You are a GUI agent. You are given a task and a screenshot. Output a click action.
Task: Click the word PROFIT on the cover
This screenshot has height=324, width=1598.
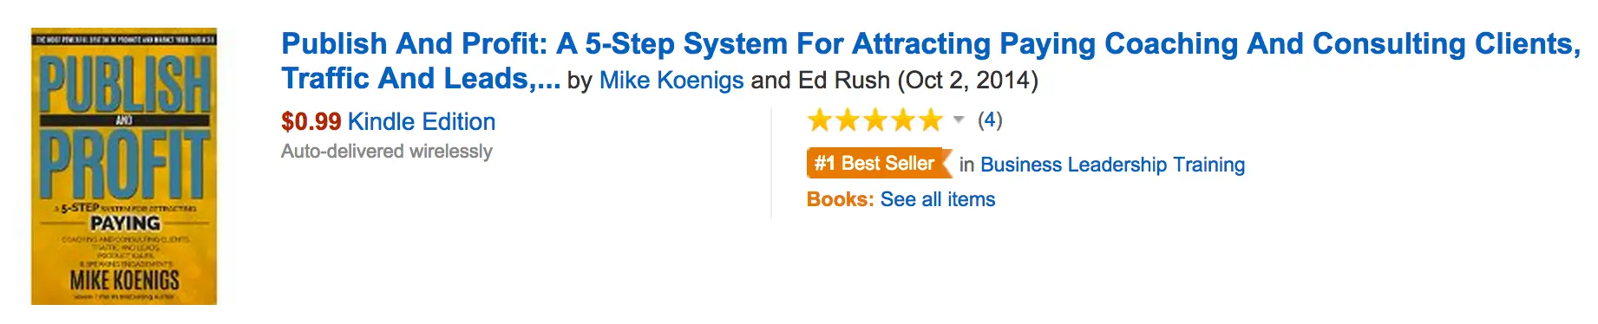[x=125, y=165]
